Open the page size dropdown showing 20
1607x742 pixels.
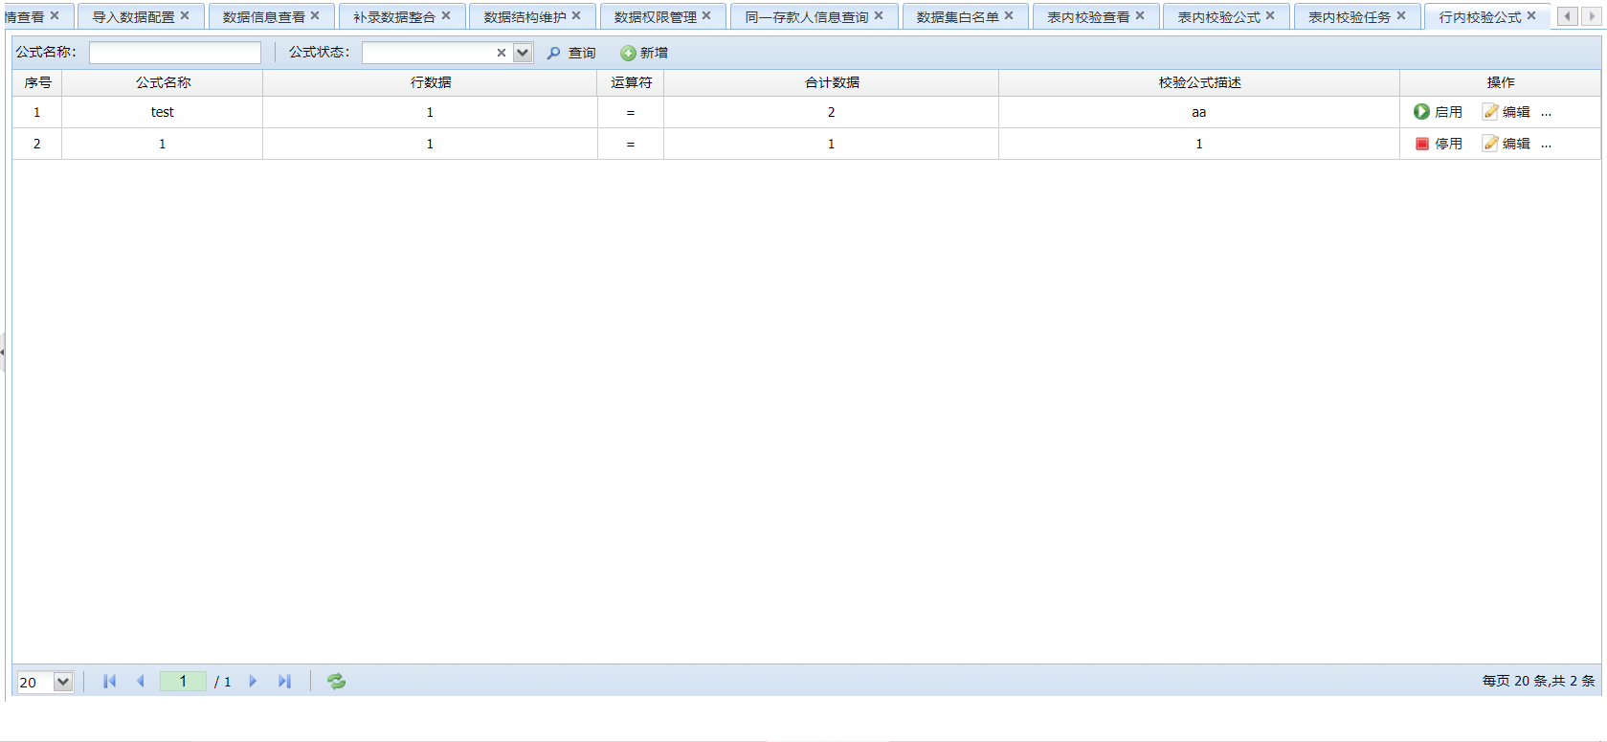click(63, 682)
